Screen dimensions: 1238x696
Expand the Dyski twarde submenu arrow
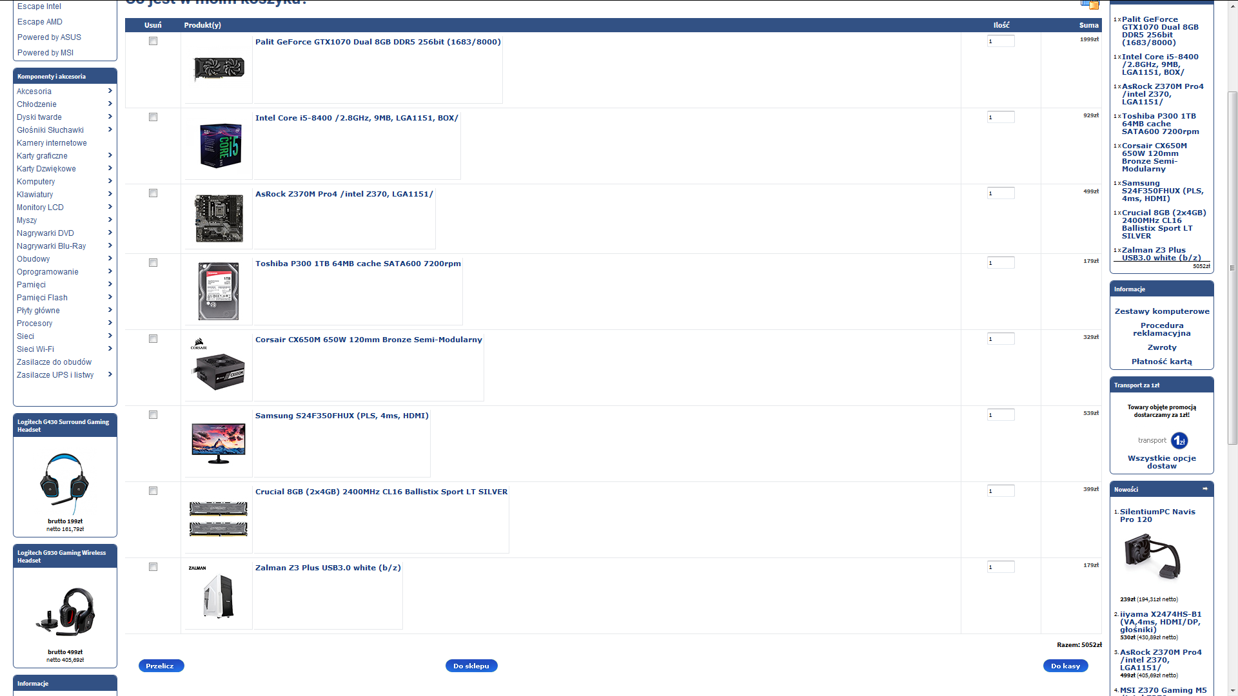[110, 117]
